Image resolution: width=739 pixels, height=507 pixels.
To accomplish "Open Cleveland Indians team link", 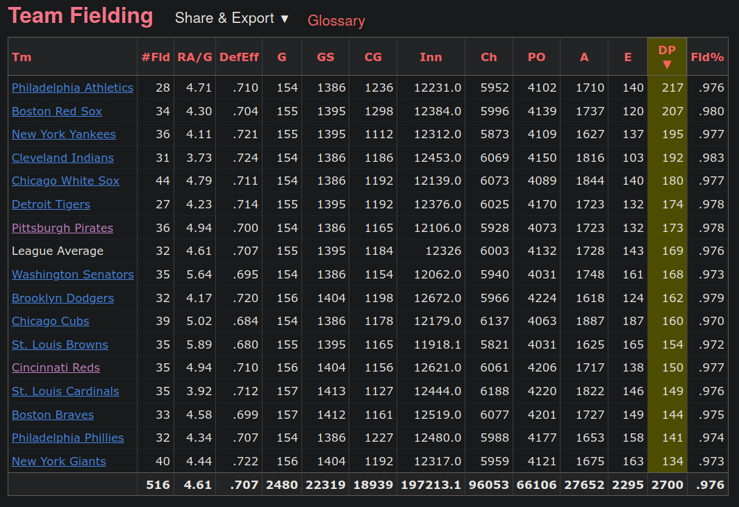I will [x=63, y=158].
